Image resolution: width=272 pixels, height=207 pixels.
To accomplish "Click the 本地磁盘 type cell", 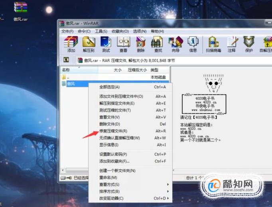I will [x=158, y=77].
